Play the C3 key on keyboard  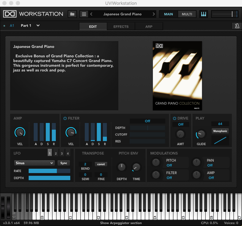pos(127,215)
